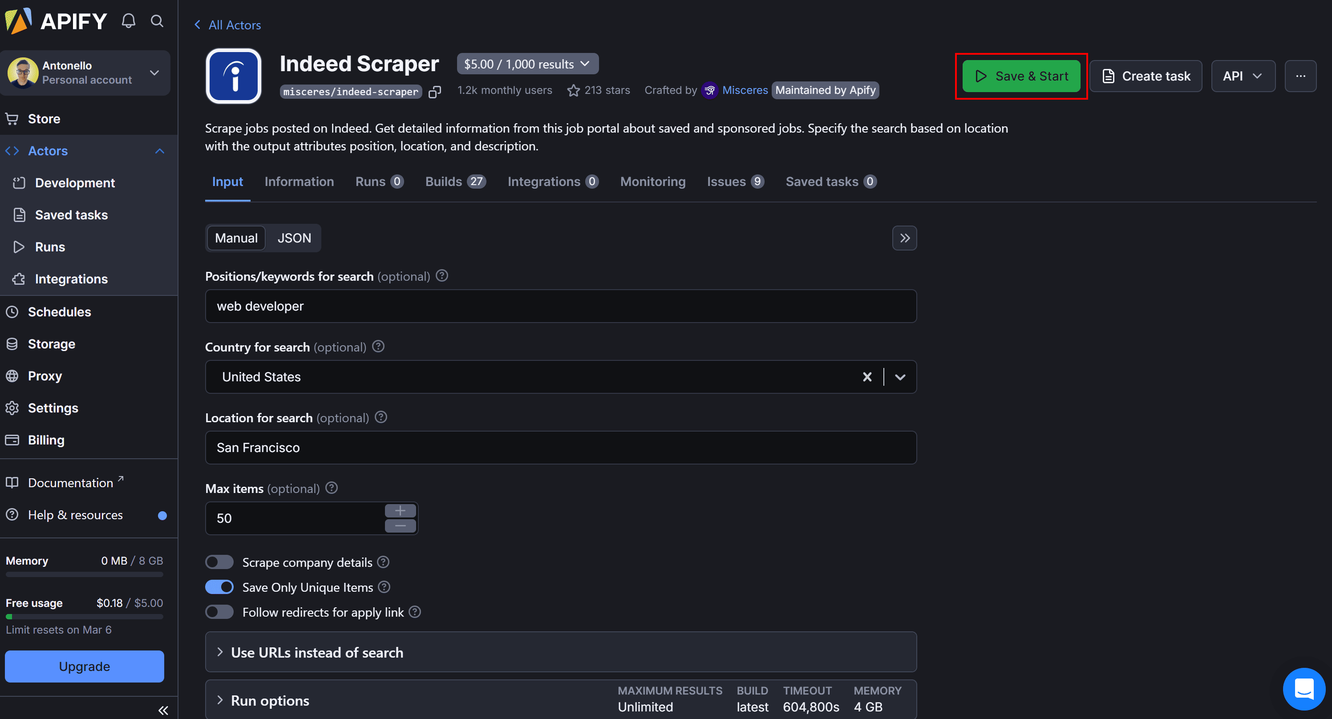Enable Follow redirects for apply link
The width and height of the screenshot is (1332, 719).
219,612
